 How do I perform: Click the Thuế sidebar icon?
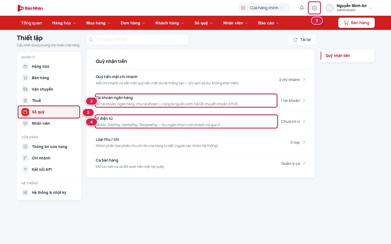[x=25, y=101]
